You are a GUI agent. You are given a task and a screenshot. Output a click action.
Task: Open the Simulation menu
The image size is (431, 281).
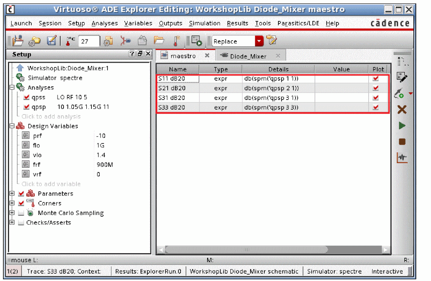pyautogui.click(x=205, y=24)
